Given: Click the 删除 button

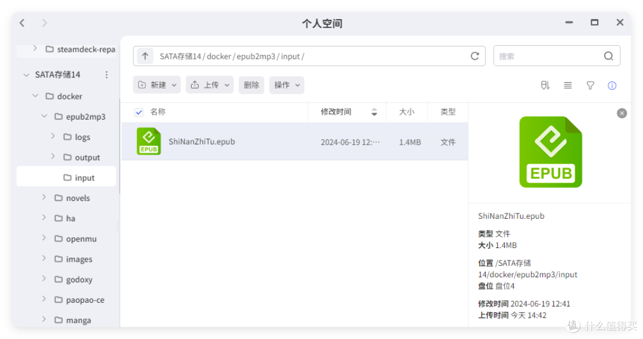Looking at the screenshot, I should [251, 84].
